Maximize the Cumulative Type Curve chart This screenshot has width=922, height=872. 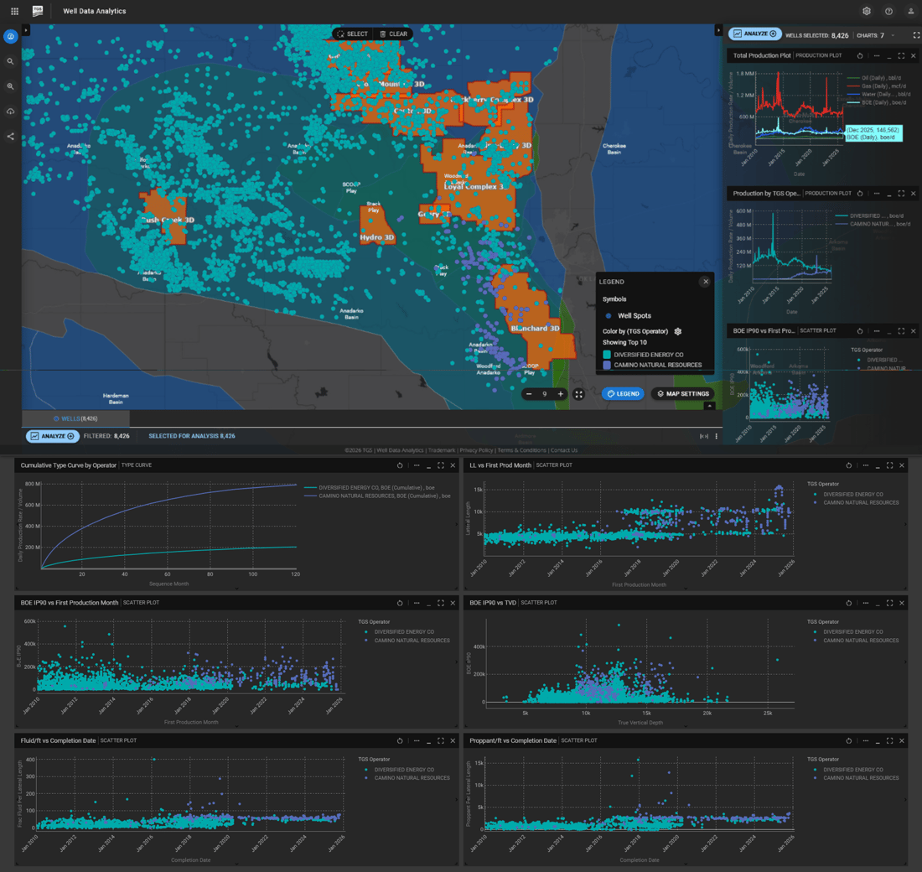pos(440,465)
